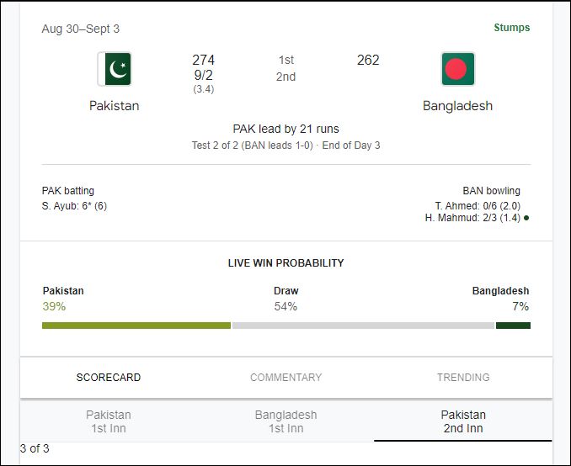This screenshot has width=571, height=466.
Task: Click the Pakistan flag icon
Action: click(x=115, y=69)
